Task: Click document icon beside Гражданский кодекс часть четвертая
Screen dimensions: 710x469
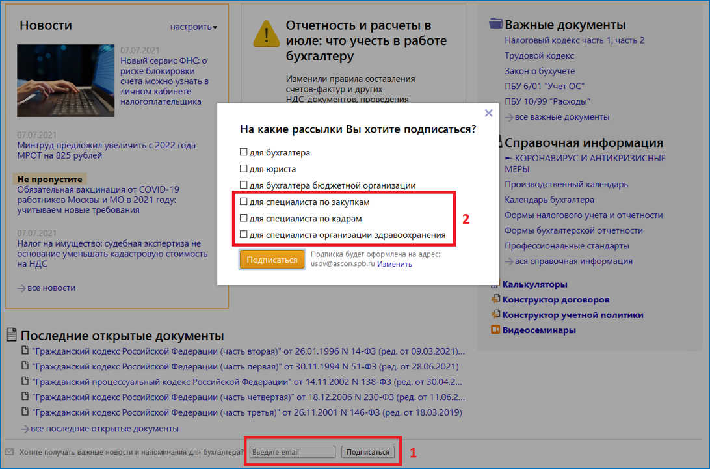Action: coord(25,397)
